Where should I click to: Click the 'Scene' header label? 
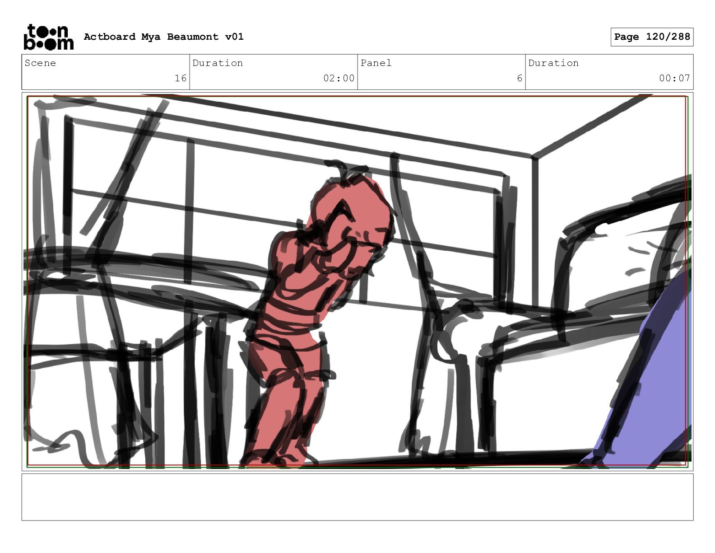click(x=40, y=63)
